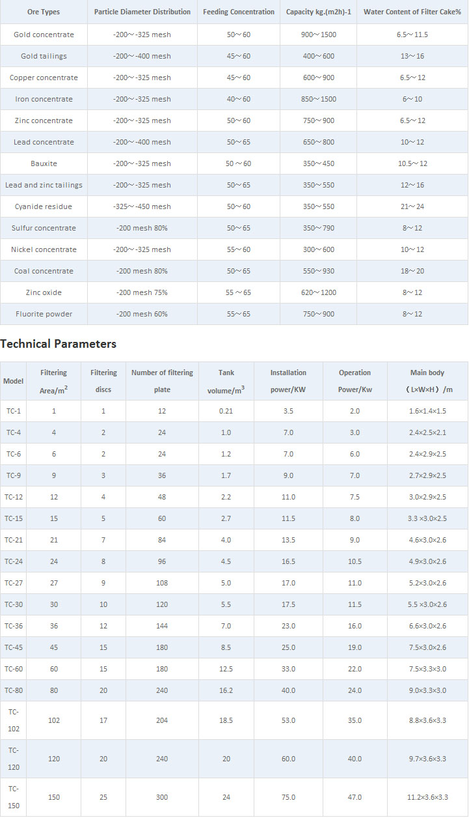The image size is (469, 818).
Task: Select the Main body dimensions header
Action: click(427, 381)
